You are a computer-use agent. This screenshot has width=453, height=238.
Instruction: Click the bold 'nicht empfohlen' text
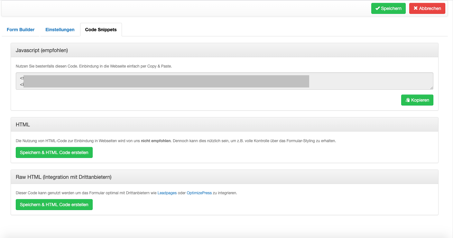click(x=156, y=141)
